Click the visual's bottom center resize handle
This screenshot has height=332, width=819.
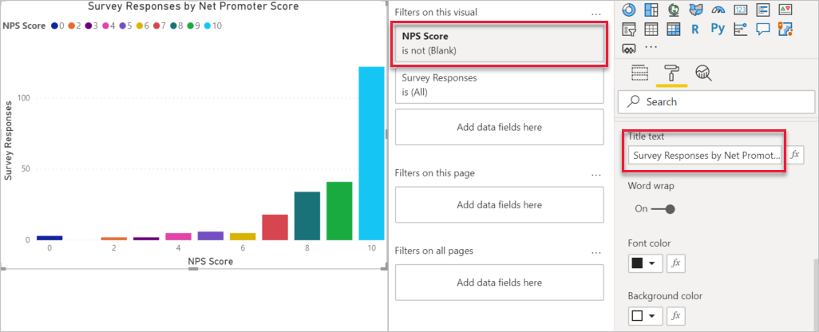coord(193,269)
